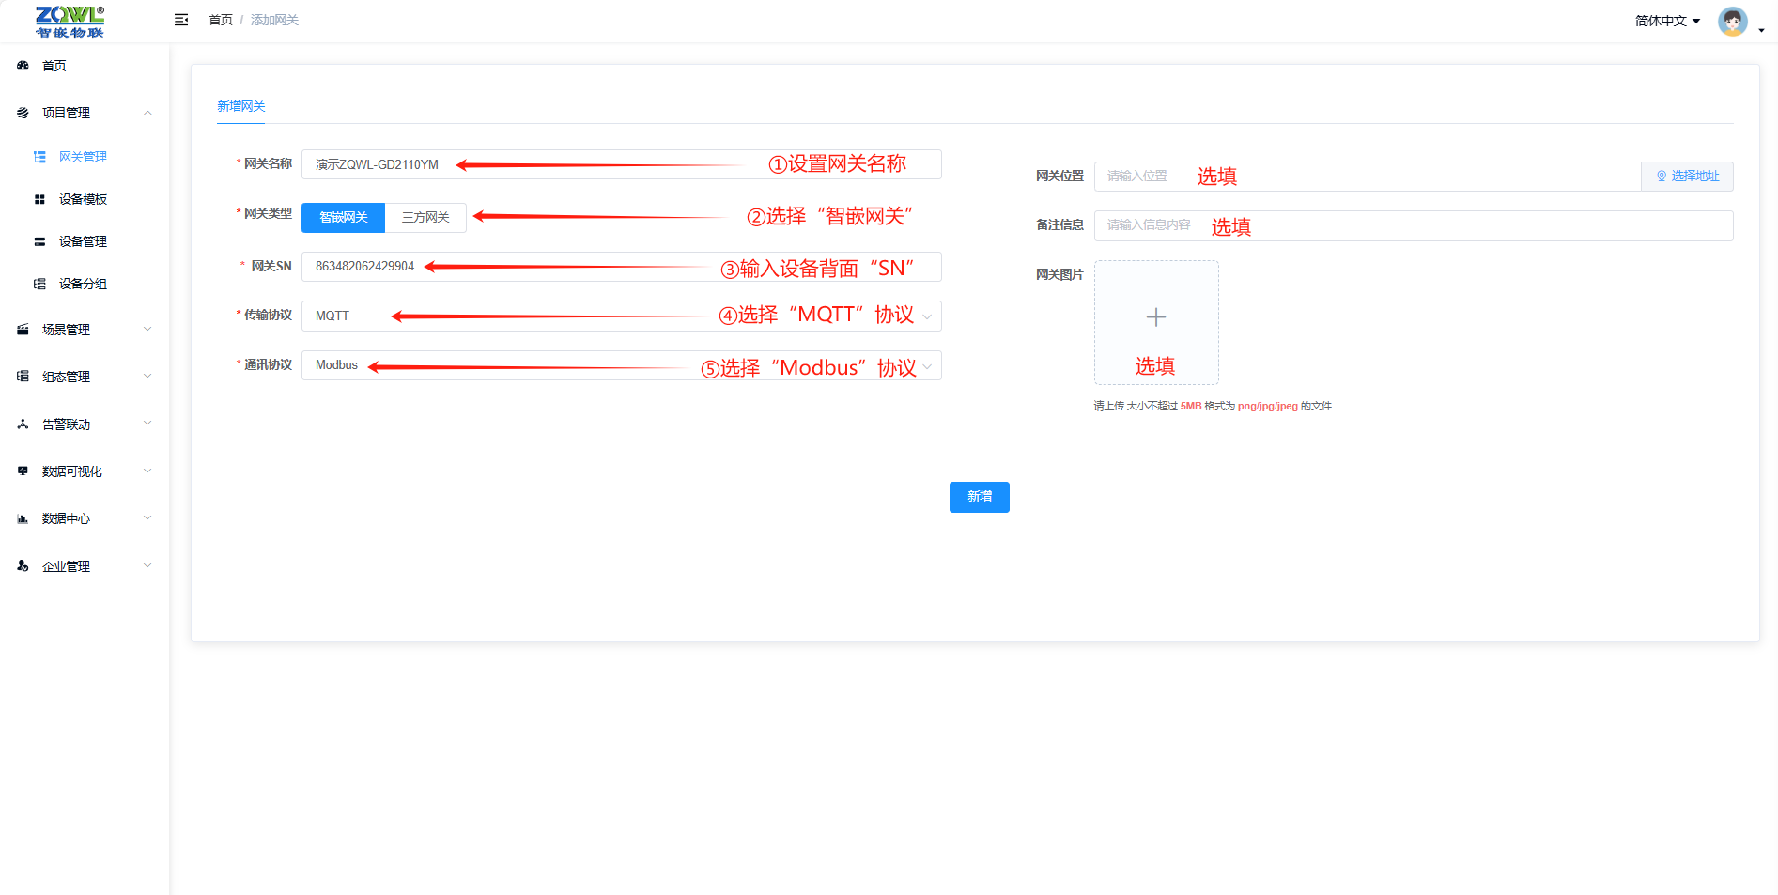This screenshot has height=895, width=1778.
Task: Open 设备管理 in the sidebar
Action: 83,241
